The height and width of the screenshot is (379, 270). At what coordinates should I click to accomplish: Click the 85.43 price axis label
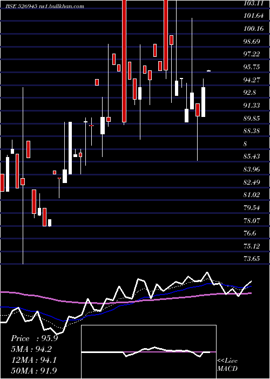(252, 156)
